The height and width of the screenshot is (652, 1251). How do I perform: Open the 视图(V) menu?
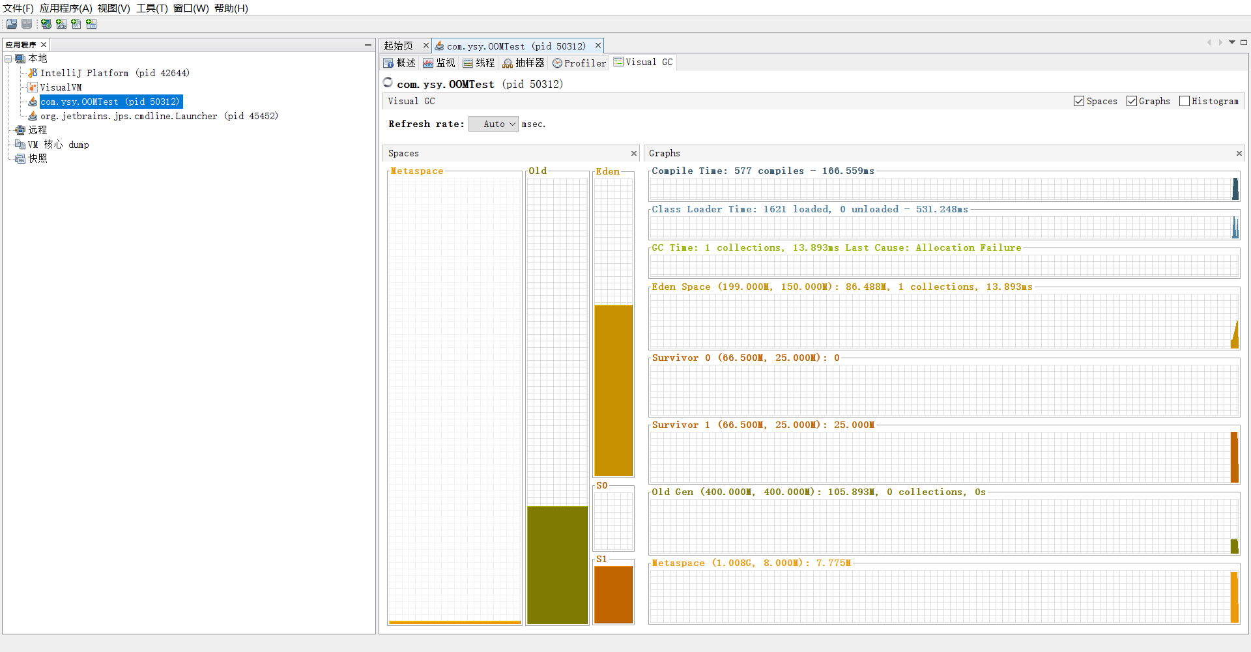coord(114,8)
